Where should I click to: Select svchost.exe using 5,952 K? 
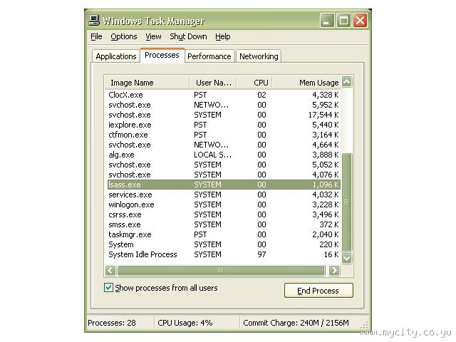[223, 105]
